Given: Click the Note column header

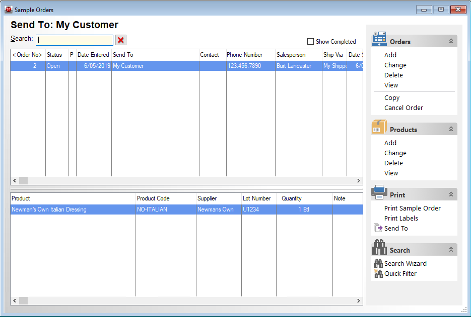Looking at the screenshot, I should click(348, 198).
